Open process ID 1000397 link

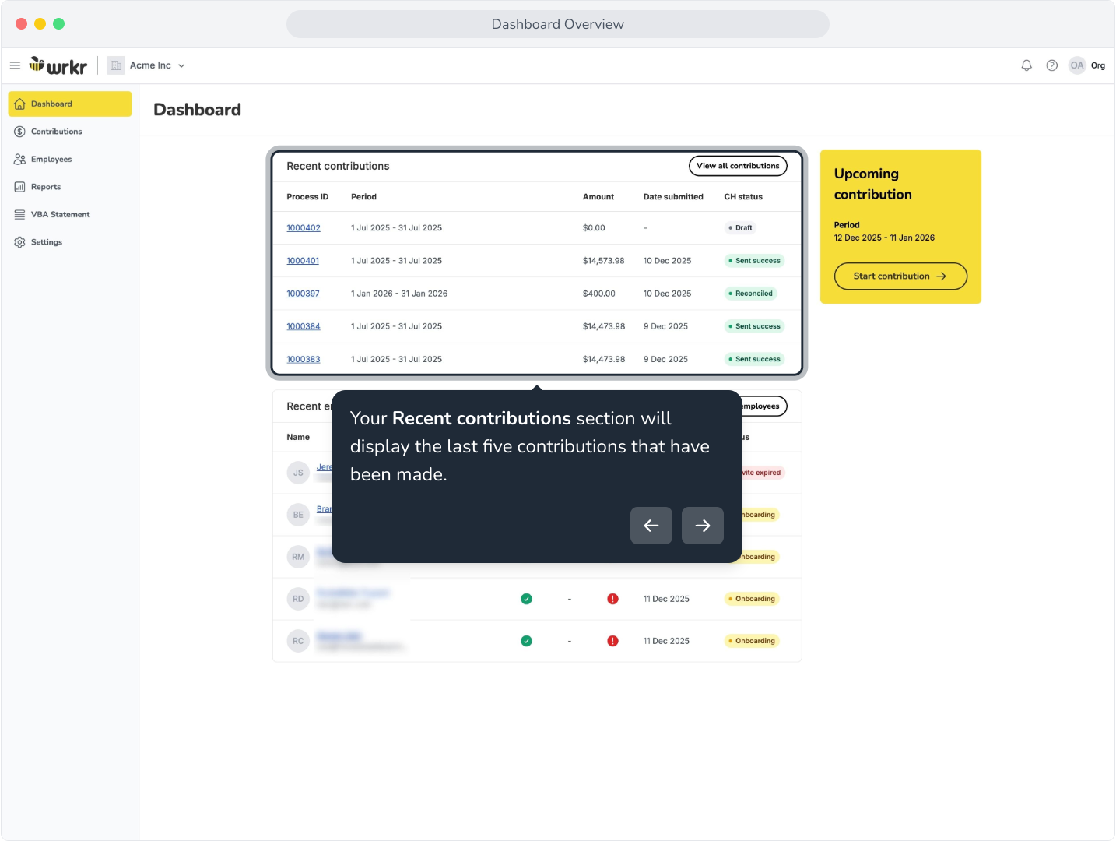tap(303, 294)
